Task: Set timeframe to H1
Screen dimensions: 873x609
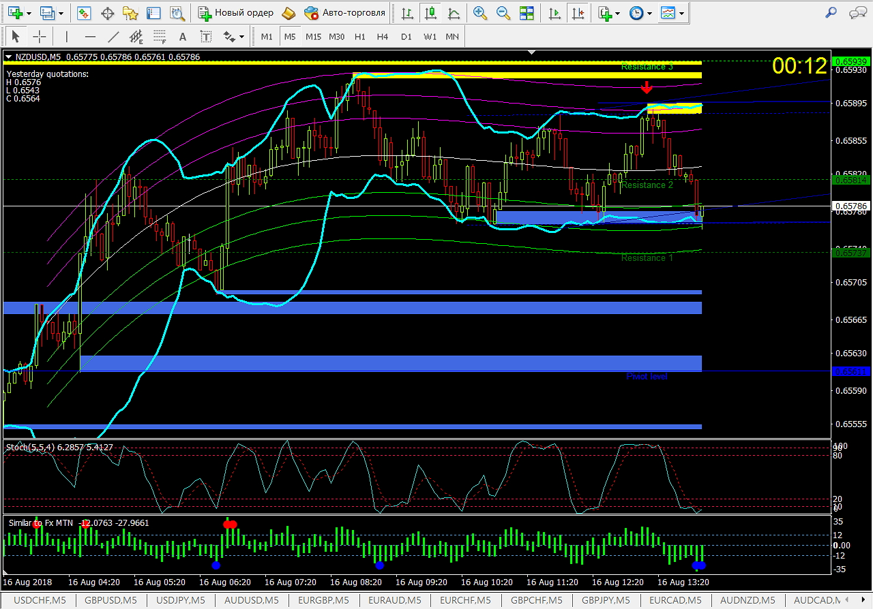Action: pos(360,37)
